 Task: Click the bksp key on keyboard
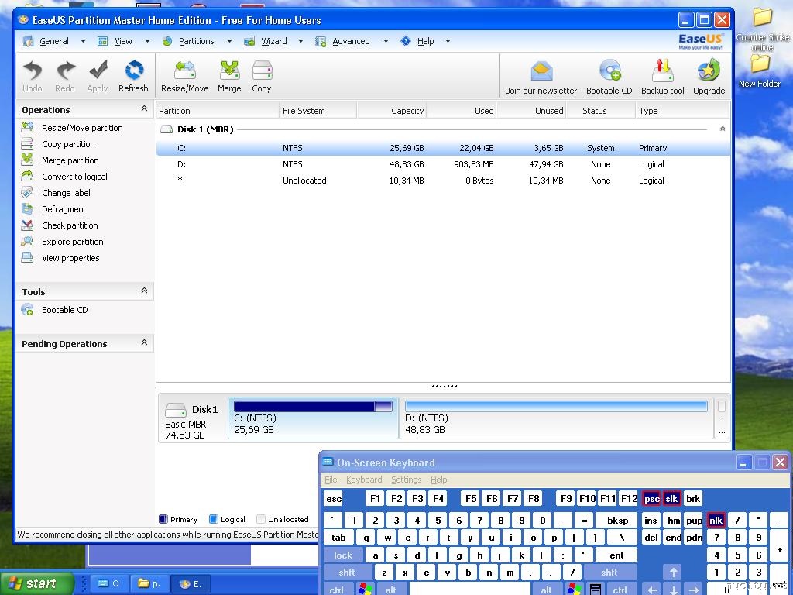coord(617,520)
